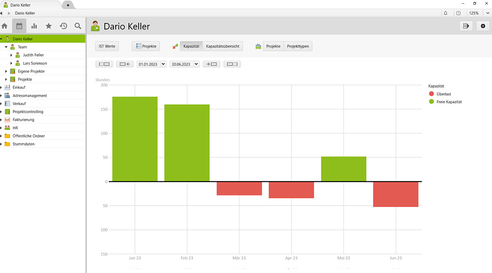Expand the Judith Feller tree node
This screenshot has height=273, width=492.
[11, 55]
